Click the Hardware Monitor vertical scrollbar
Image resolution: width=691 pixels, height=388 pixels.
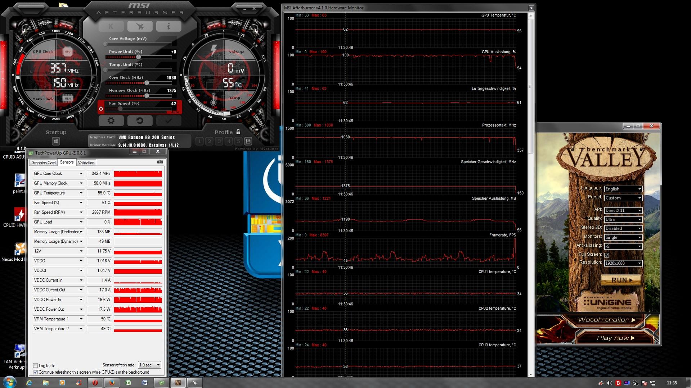point(530,86)
